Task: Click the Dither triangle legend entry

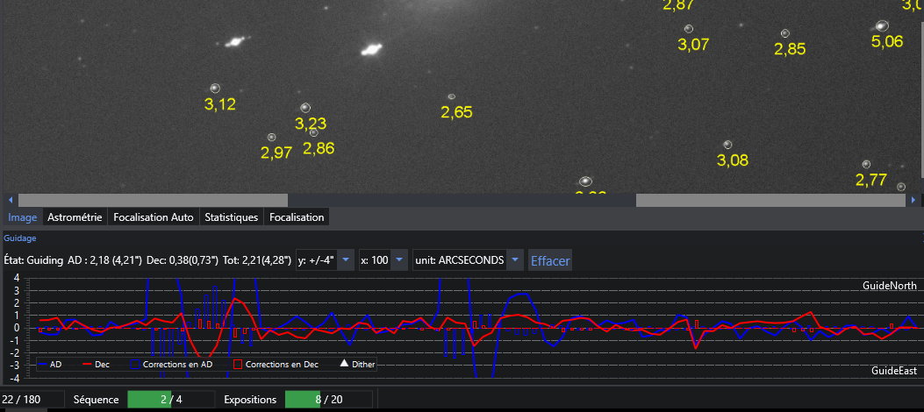Action: (x=358, y=365)
